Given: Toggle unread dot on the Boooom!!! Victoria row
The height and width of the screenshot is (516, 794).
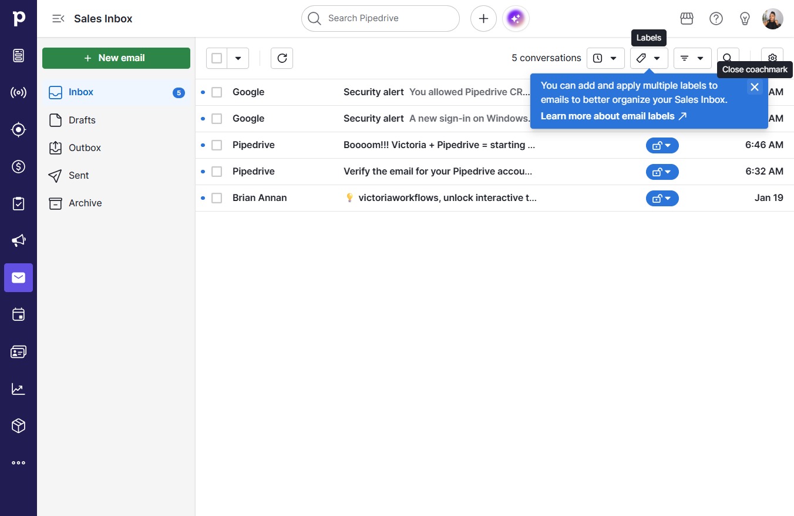Looking at the screenshot, I should coord(203,145).
